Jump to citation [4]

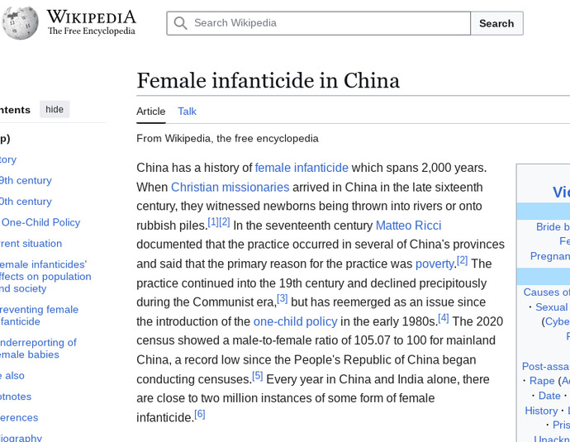pyautogui.click(x=444, y=318)
